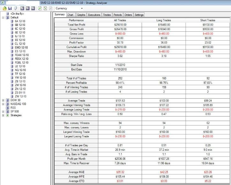Select instrument 6E 12-10
231x185 pixels.
tap(20, 33)
